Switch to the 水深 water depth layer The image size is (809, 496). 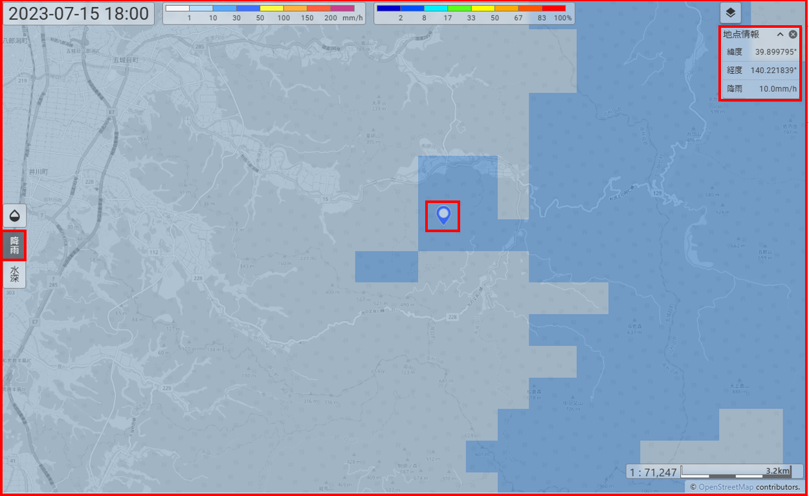coord(14,275)
